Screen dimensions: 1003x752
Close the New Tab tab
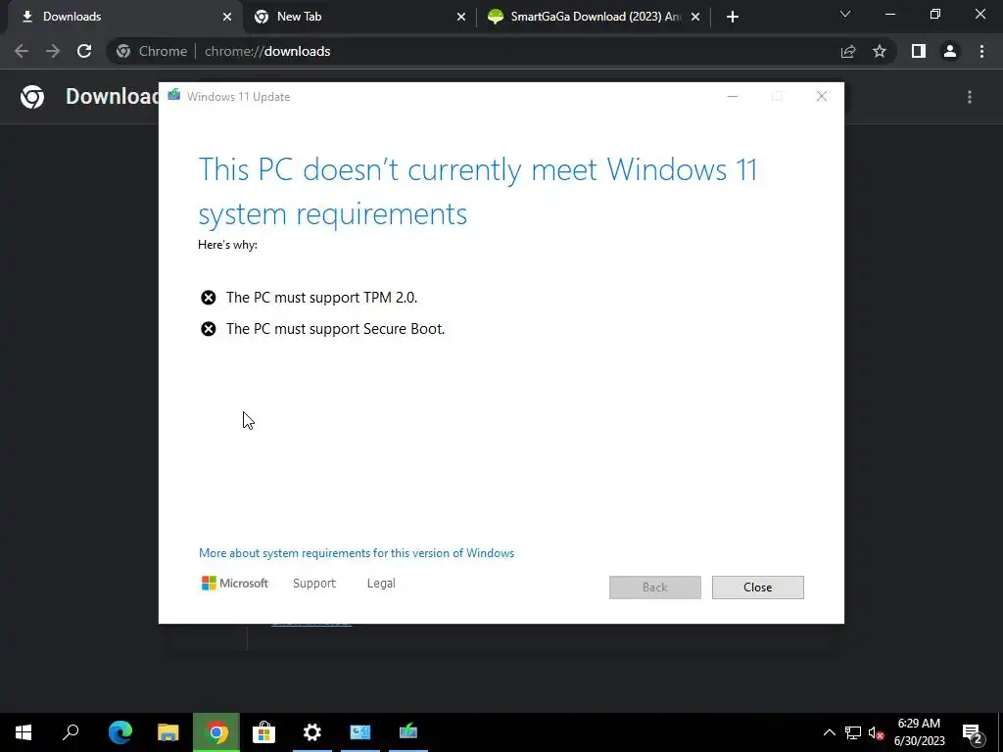pyautogui.click(x=461, y=17)
